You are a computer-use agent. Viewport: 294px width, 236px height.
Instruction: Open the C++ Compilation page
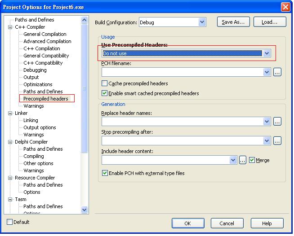[x=42, y=48]
